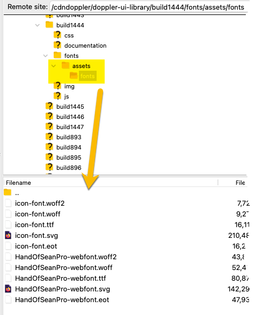The height and width of the screenshot is (315, 263).
Task: Click the build1444 folder icon
Action: 49,25
